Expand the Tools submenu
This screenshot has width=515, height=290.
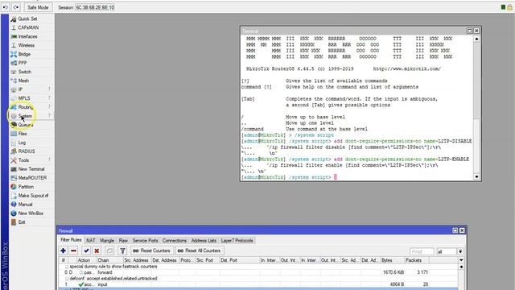(31, 160)
